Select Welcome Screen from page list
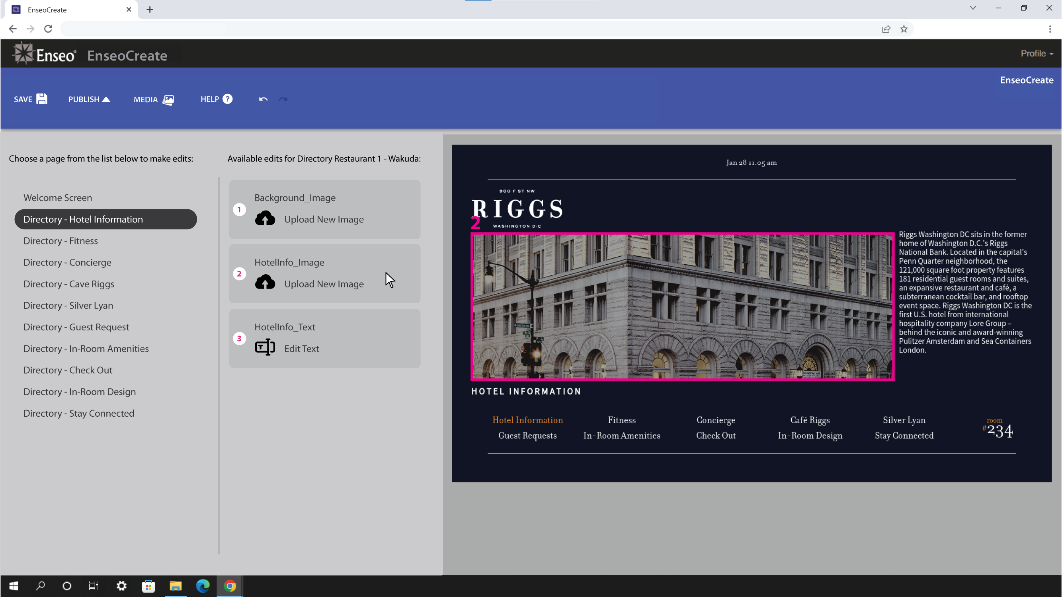The image size is (1062, 597). (x=58, y=197)
